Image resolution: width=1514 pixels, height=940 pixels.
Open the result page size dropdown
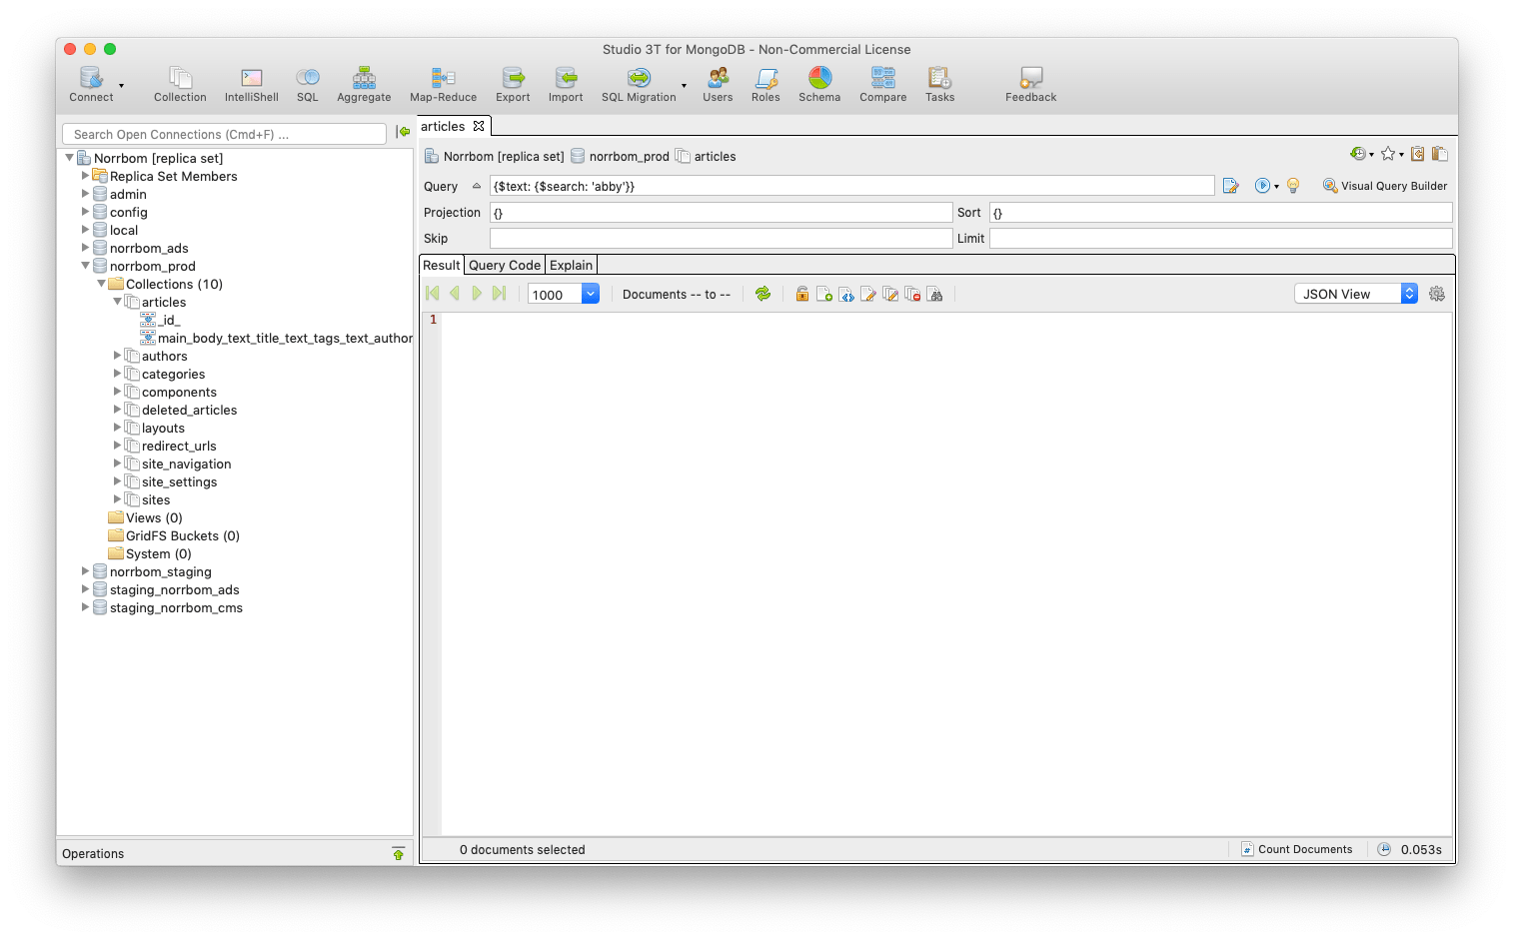[590, 293]
